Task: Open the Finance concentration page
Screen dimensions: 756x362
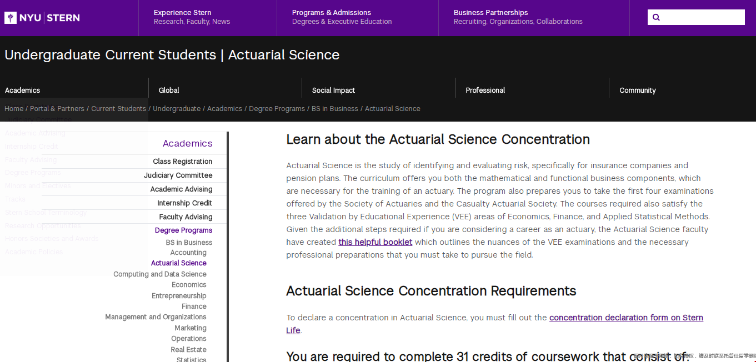Action: pyautogui.click(x=194, y=306)
